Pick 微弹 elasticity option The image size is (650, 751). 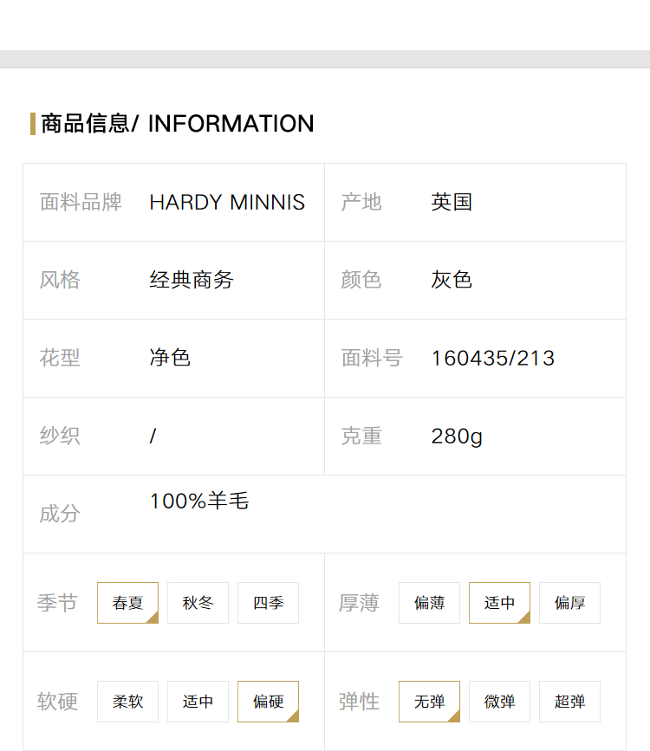pos(499,701)
